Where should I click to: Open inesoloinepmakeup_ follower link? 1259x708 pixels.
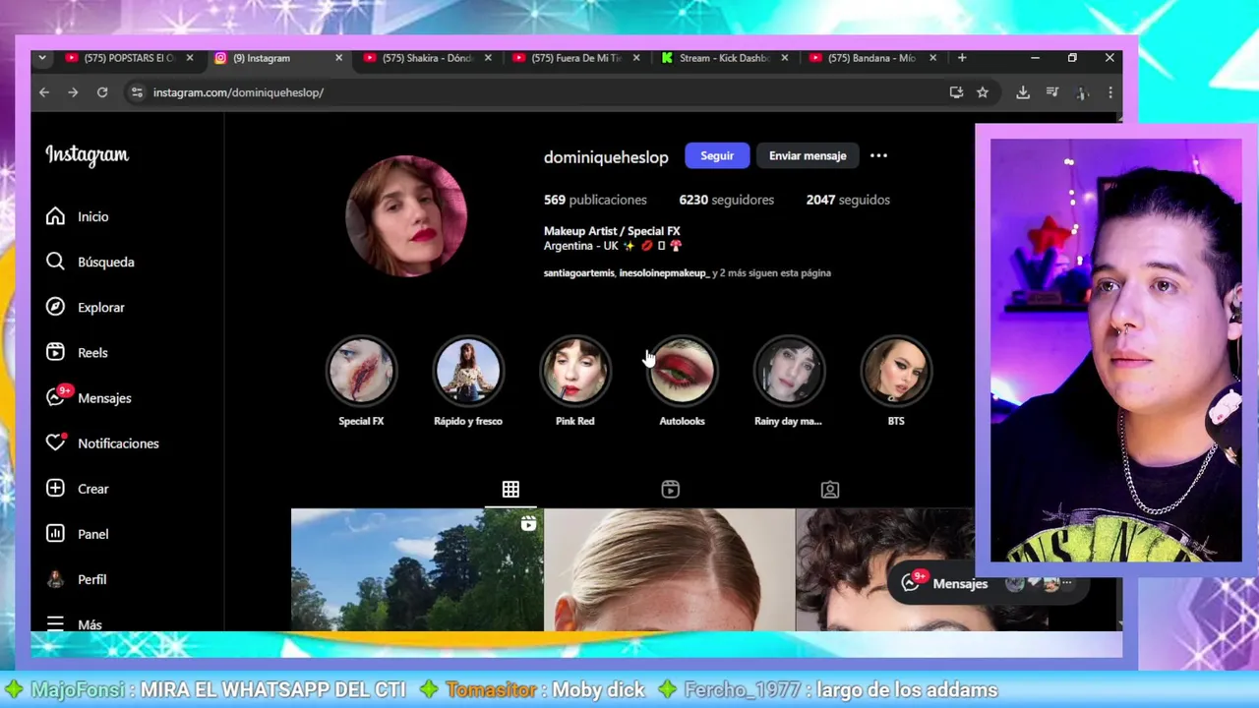tap(664, 273)
